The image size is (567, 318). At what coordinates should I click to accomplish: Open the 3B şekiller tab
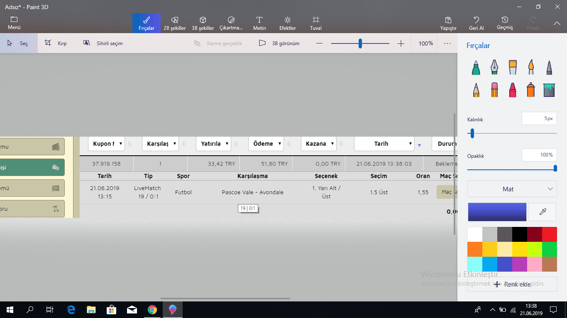pos(203,23)
